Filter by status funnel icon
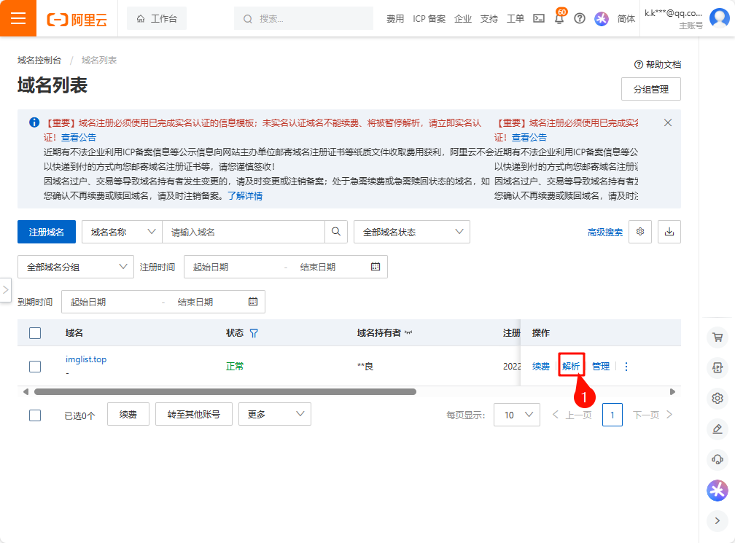 (254, 333)
